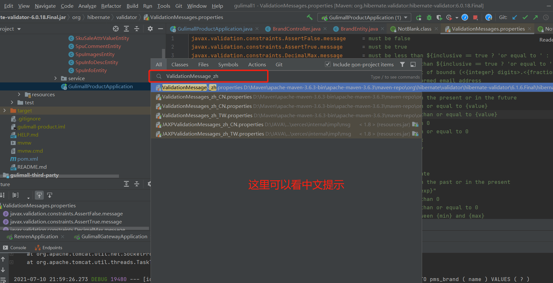The width and height of the screenshot is (553, 283).
Task: Open the Build menu
Action: [x=132, y=6]
